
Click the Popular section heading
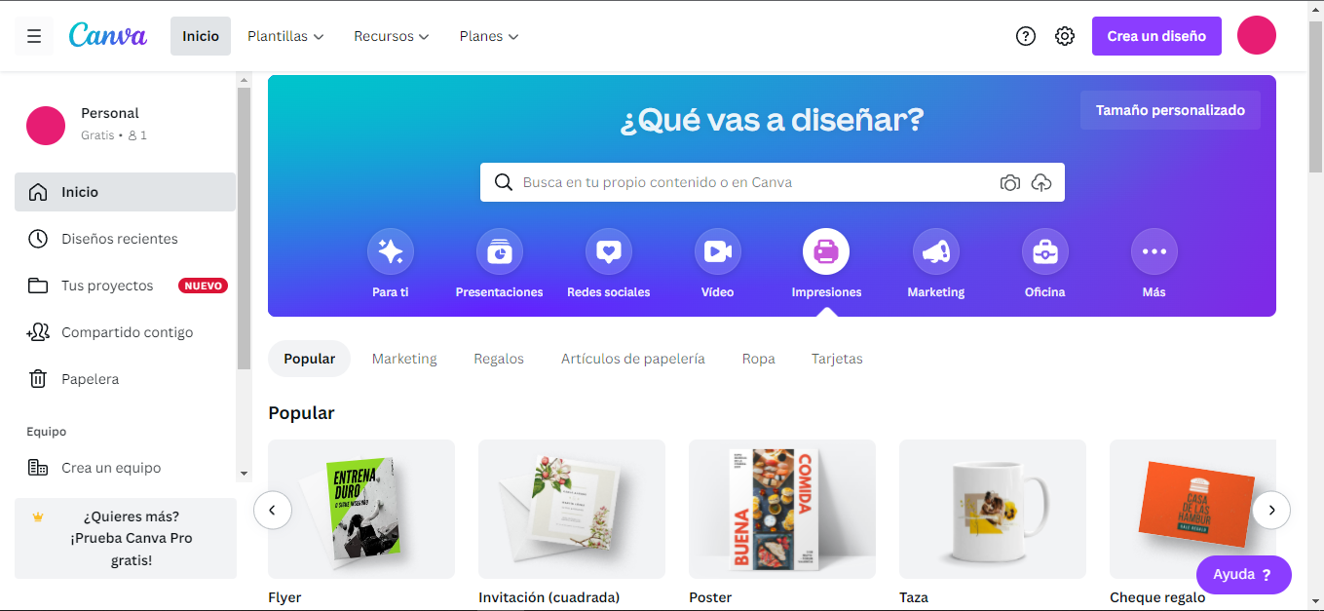pos(301,413)
